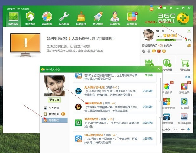Click the user avatar in main window
Image resolution: width=196 pixels, height=153 pixels.
click(x=148, y=35)
